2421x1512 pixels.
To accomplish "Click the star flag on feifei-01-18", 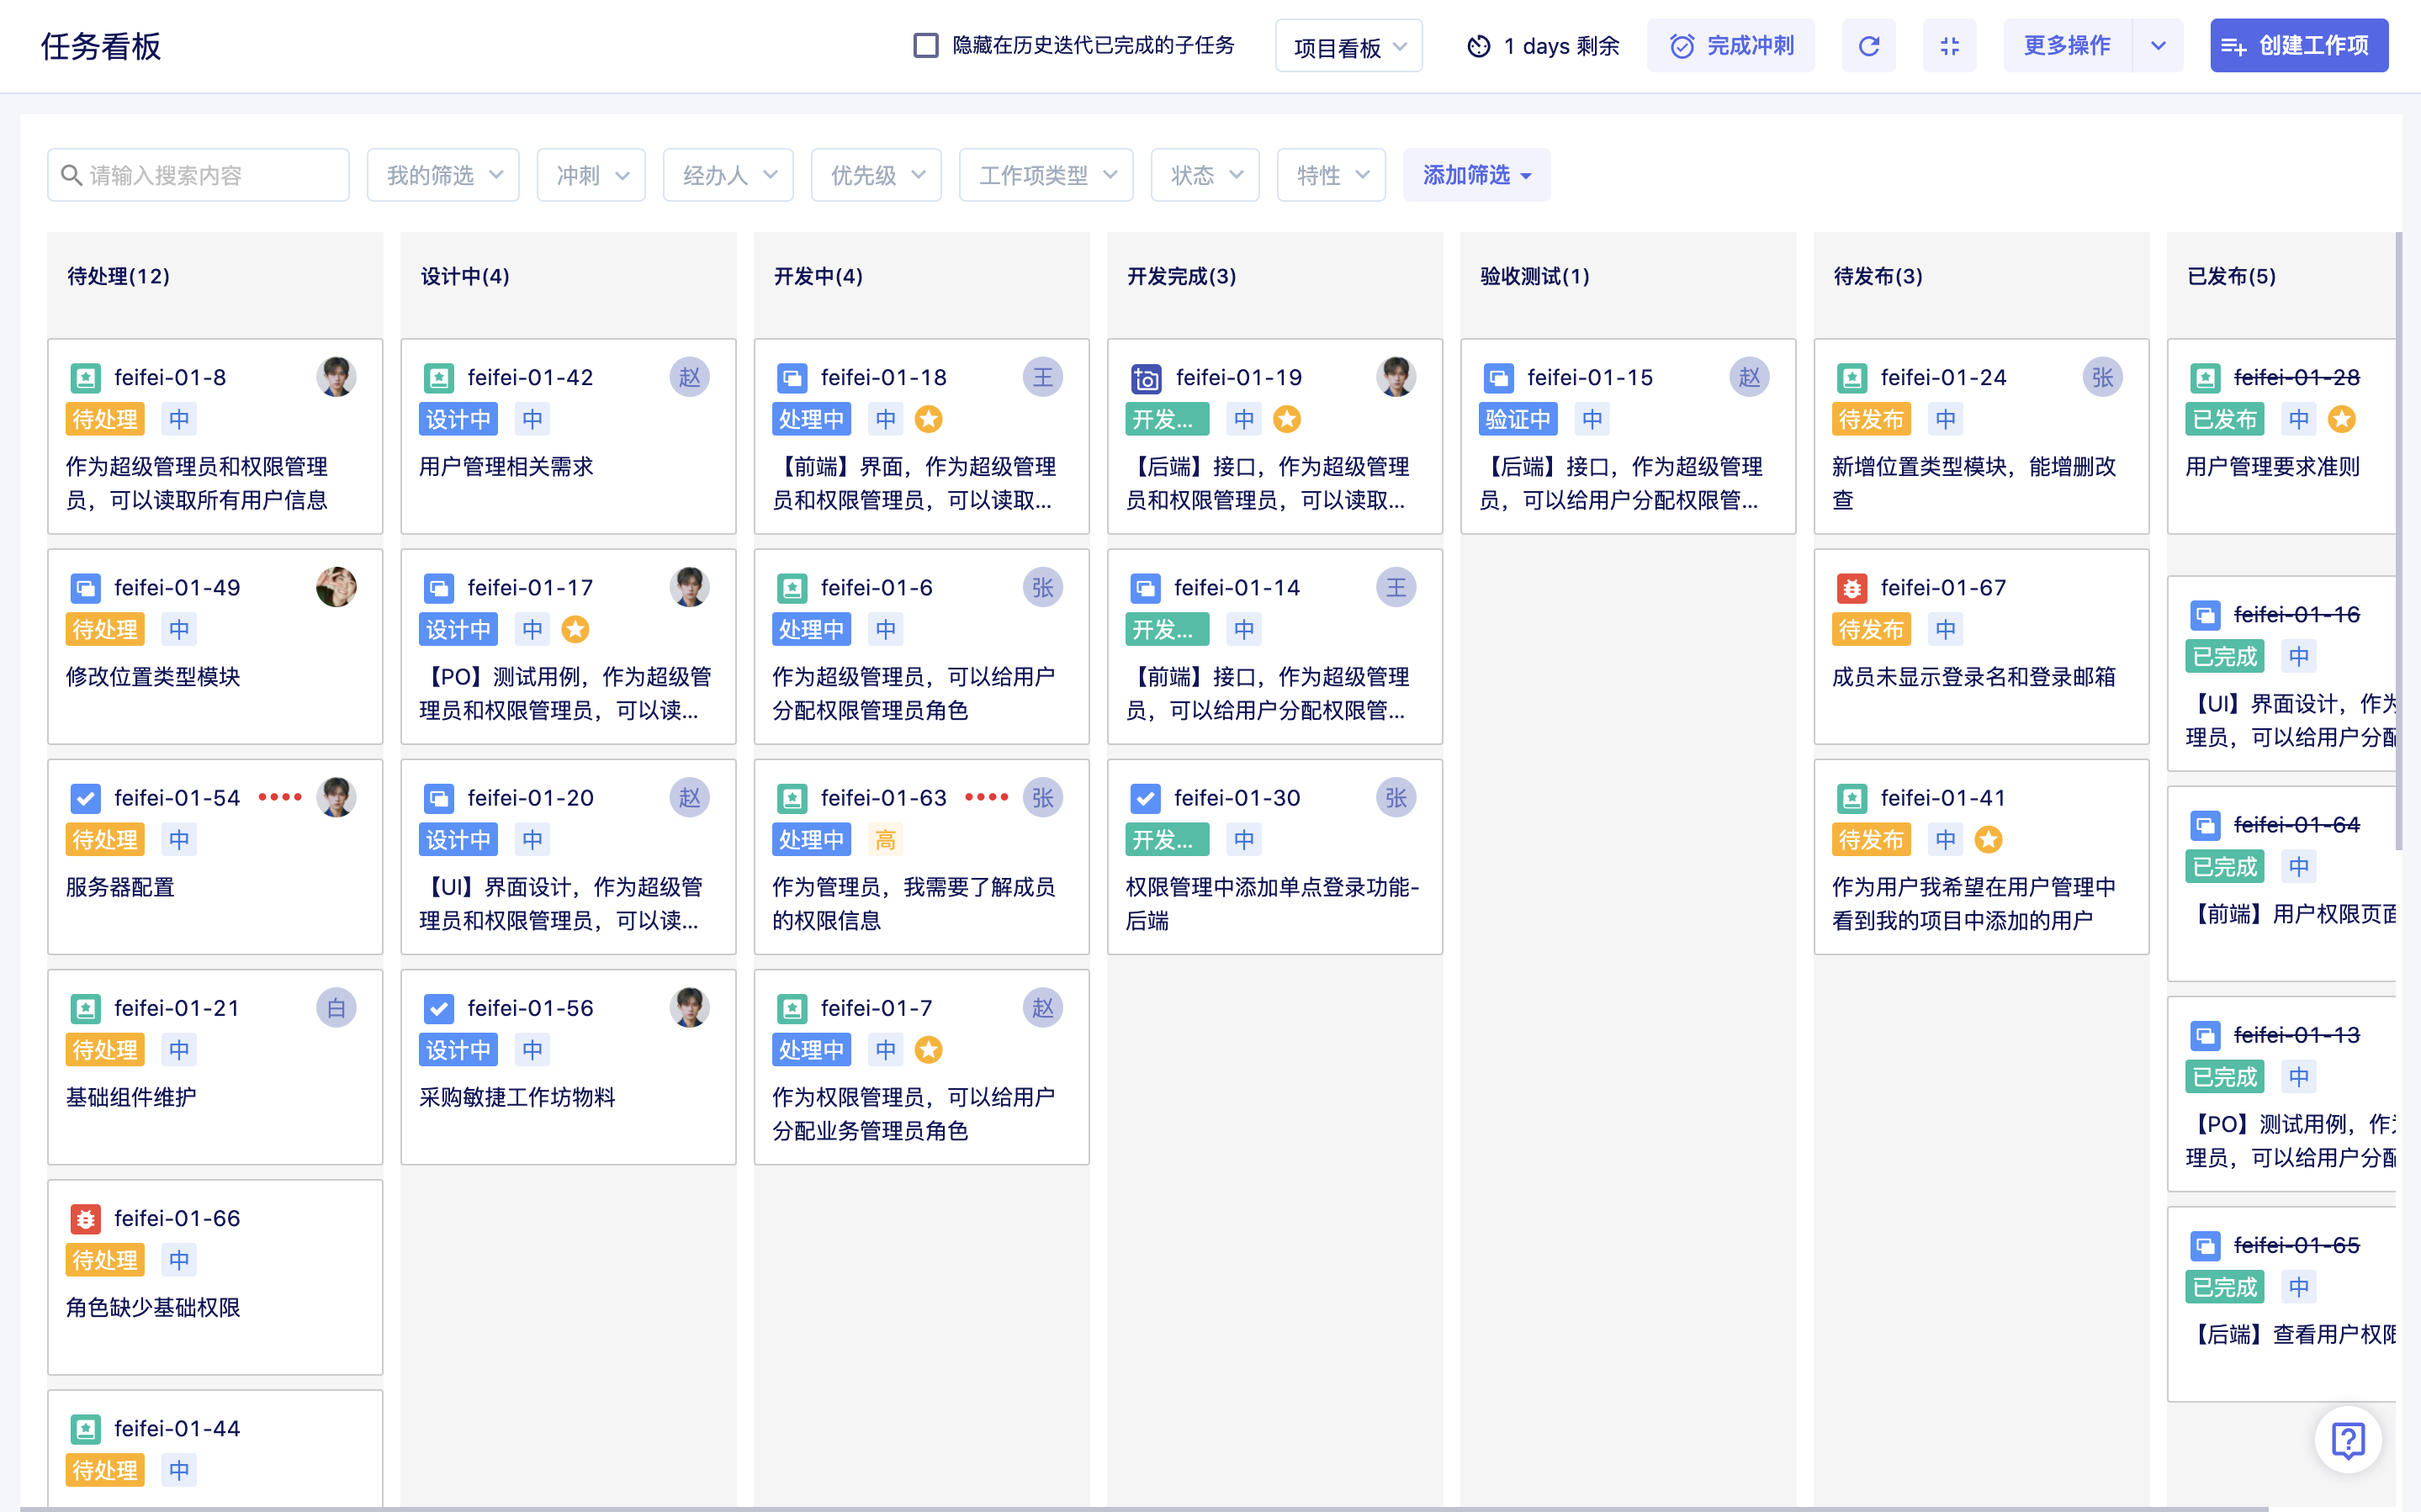I will pos(928,420).
